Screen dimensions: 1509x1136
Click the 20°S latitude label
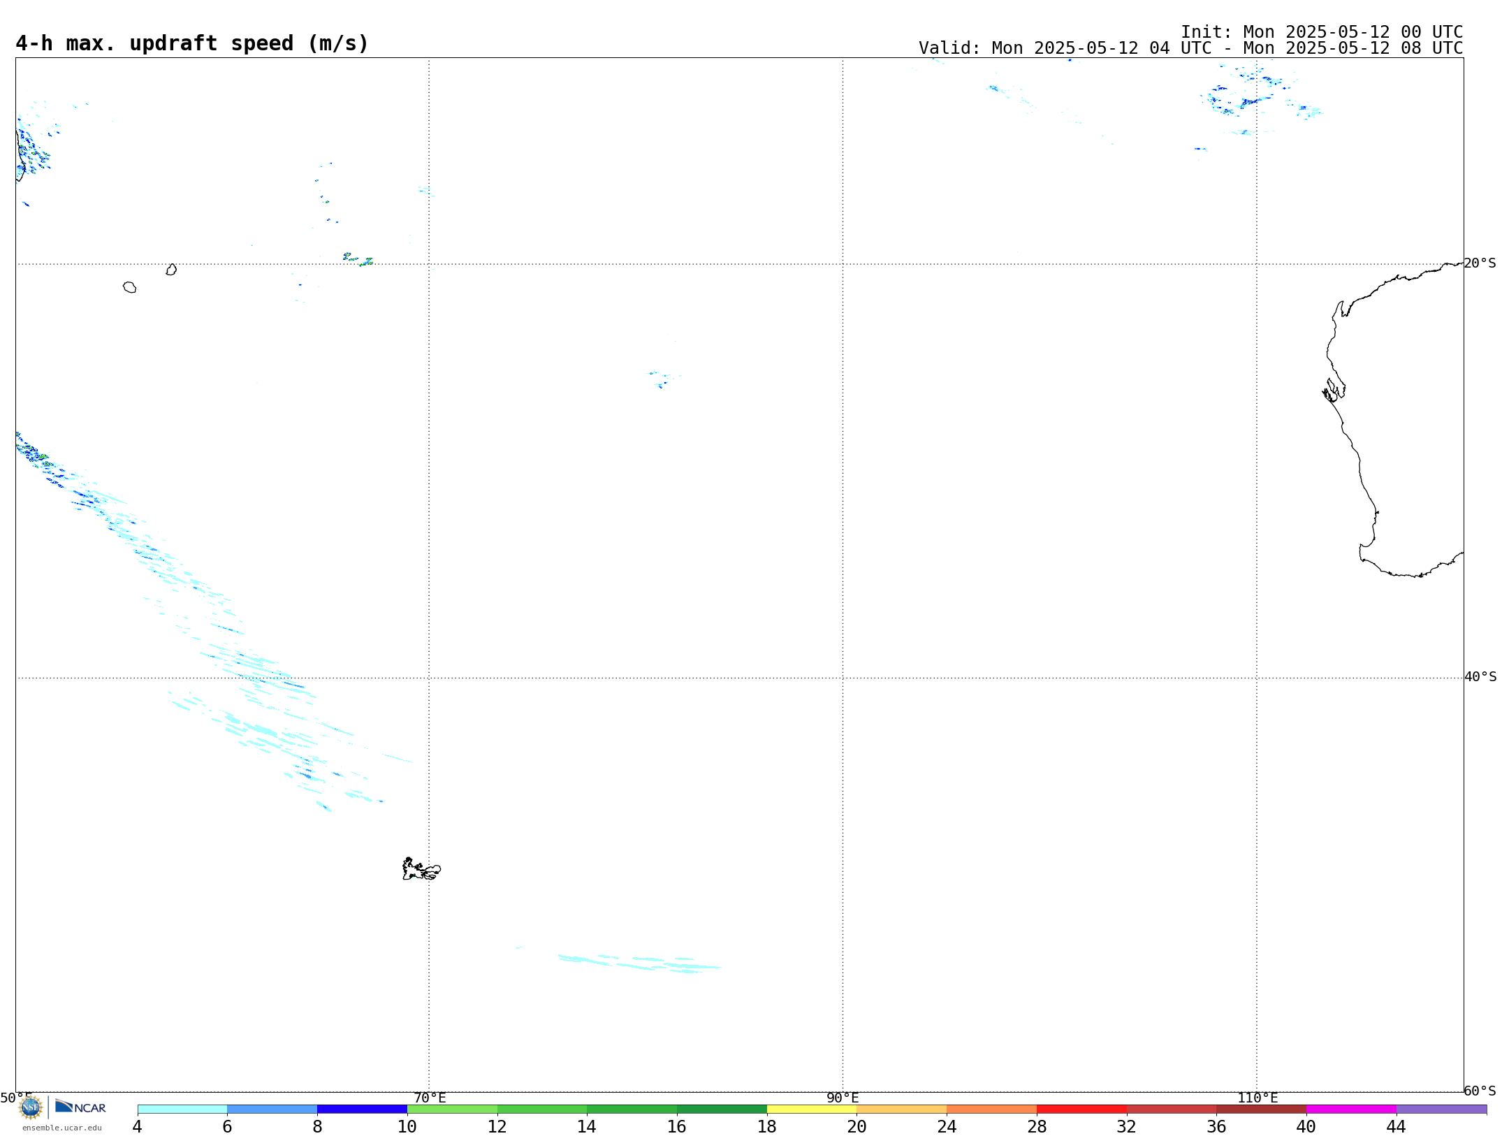pyautogui.click(x=1480, y=263)
